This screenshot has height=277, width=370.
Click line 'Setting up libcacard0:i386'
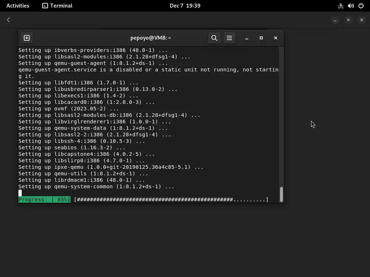click(86, 102)
